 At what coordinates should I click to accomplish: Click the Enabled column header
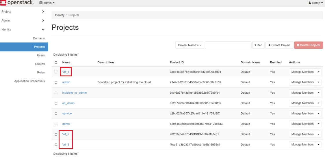276,63
